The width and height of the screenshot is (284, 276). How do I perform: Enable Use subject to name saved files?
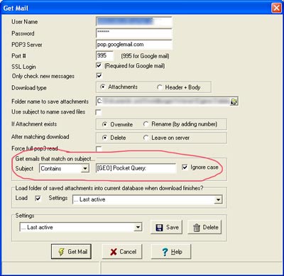[99, 112]
